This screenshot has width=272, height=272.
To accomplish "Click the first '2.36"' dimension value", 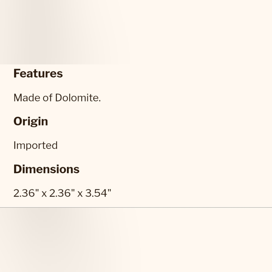I will [26, 193].
